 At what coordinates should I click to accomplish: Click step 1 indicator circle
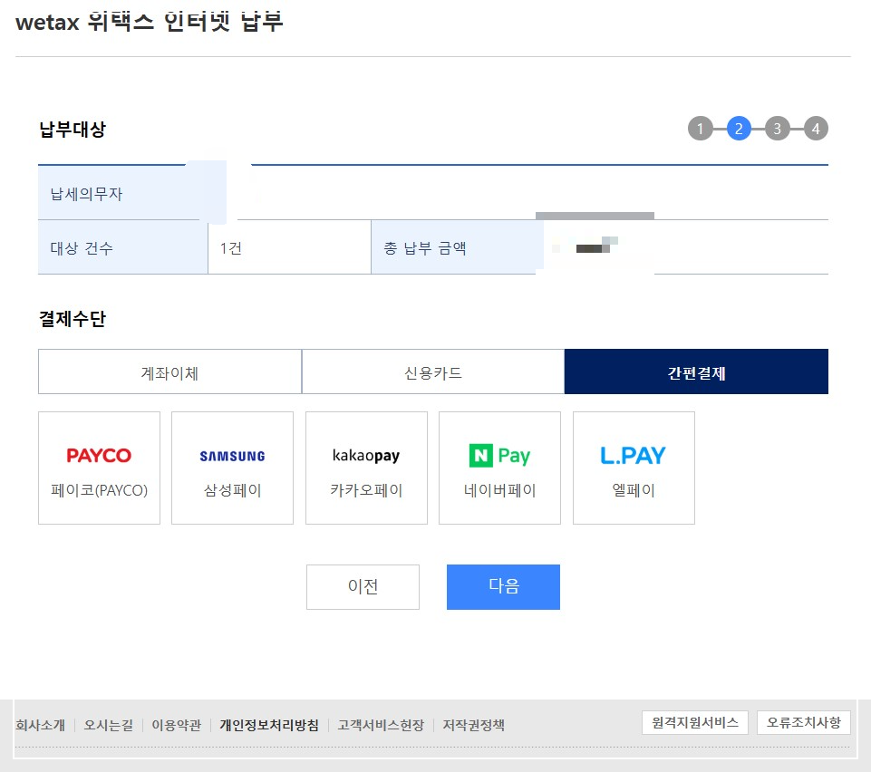tap(700, 129)
